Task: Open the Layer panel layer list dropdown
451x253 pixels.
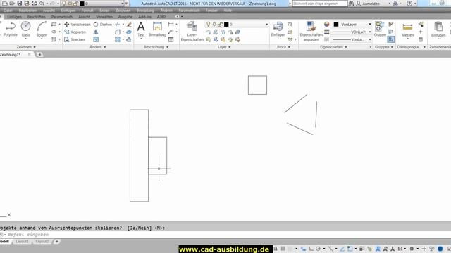Action: 266,25
